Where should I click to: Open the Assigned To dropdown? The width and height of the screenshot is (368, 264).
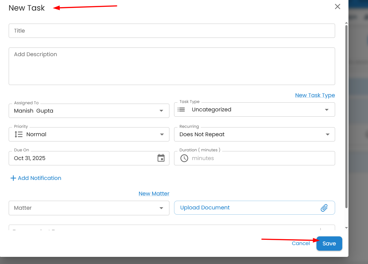(161, 111)
